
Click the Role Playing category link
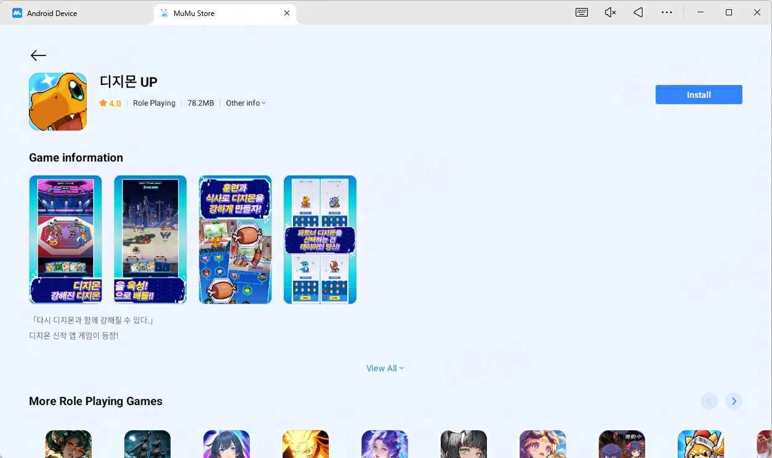[x=154, y=103]
